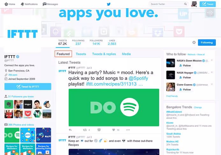Open the Media tab
Screen dimensions: 221x155
[126, 54]
